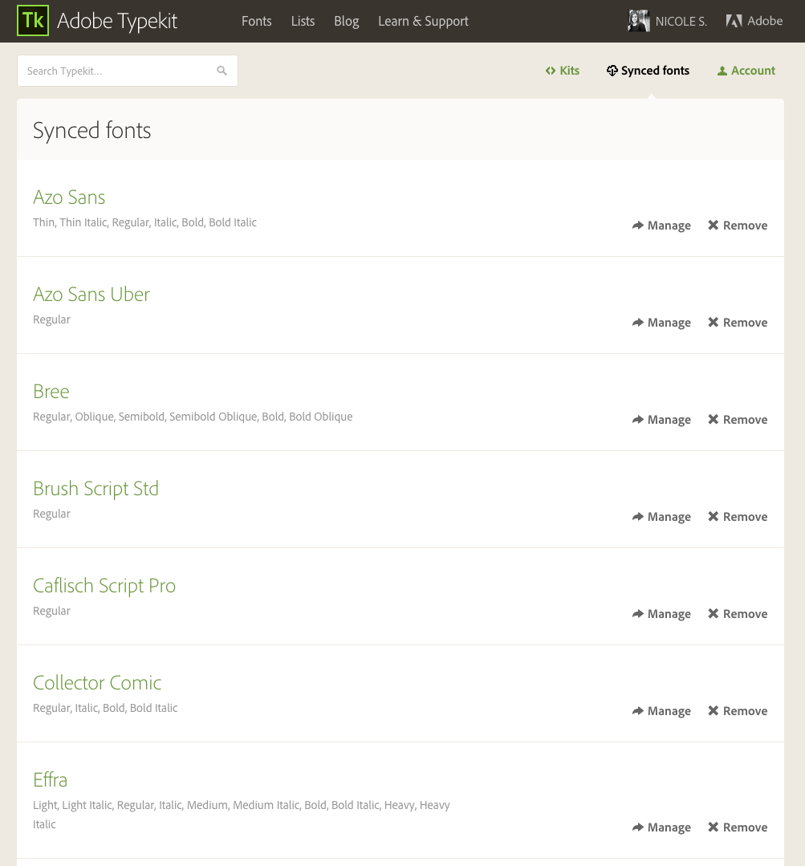Click the Adobe logo icon in header
The width and height of the screenshot is (805, 866).
point(734,21)
